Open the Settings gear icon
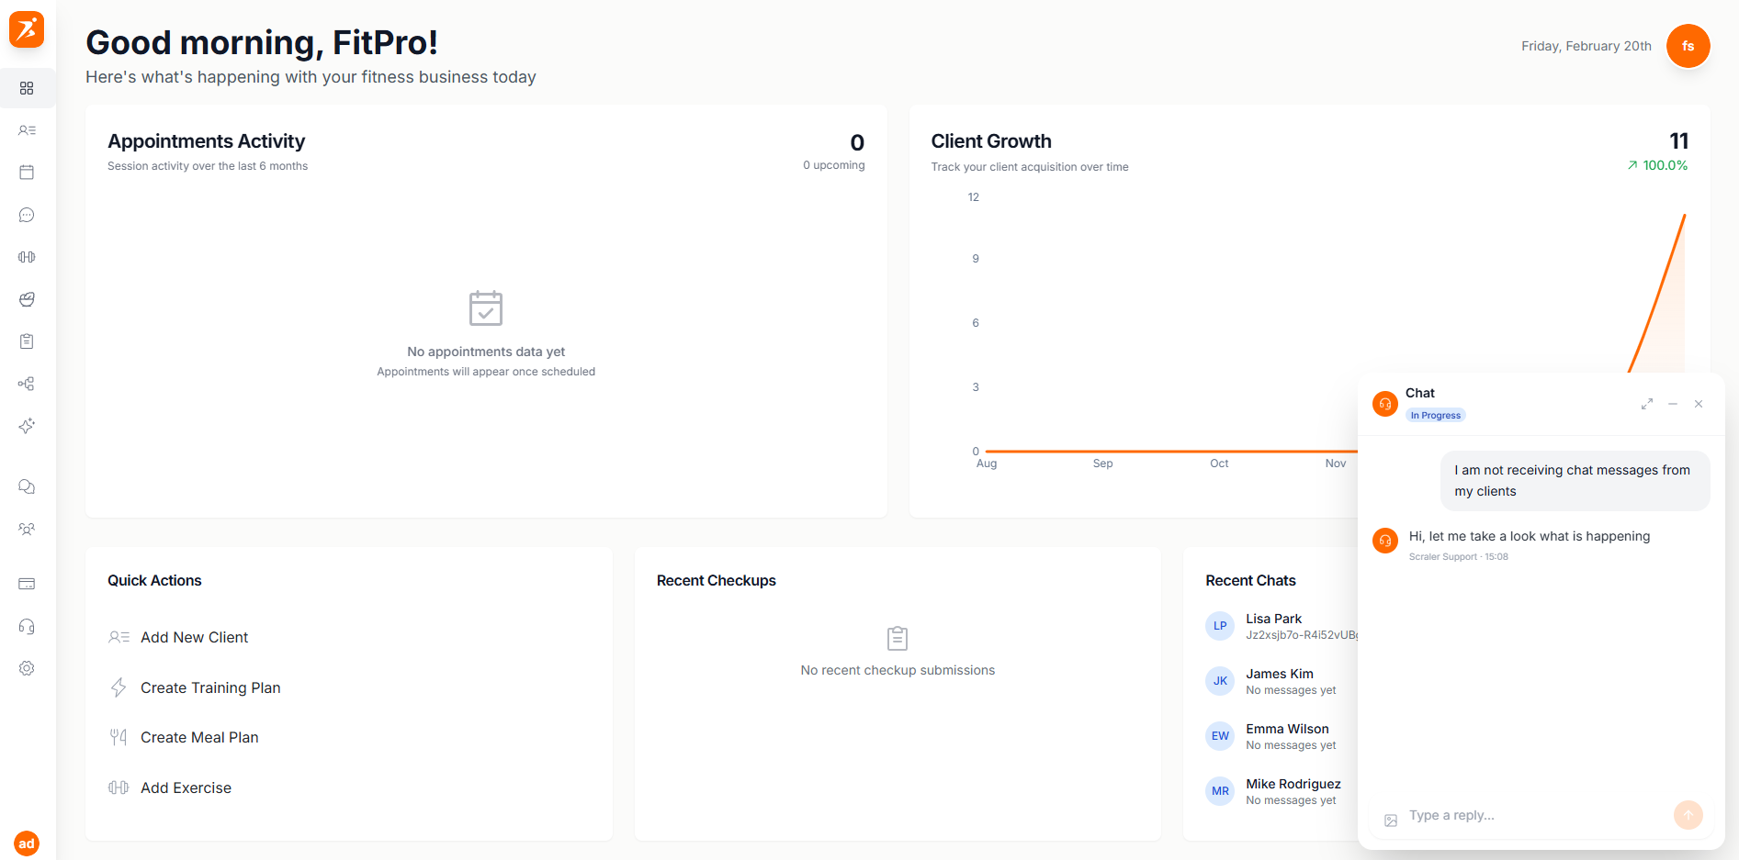This screenshot has width=1739, height=860. click(27, 667)
